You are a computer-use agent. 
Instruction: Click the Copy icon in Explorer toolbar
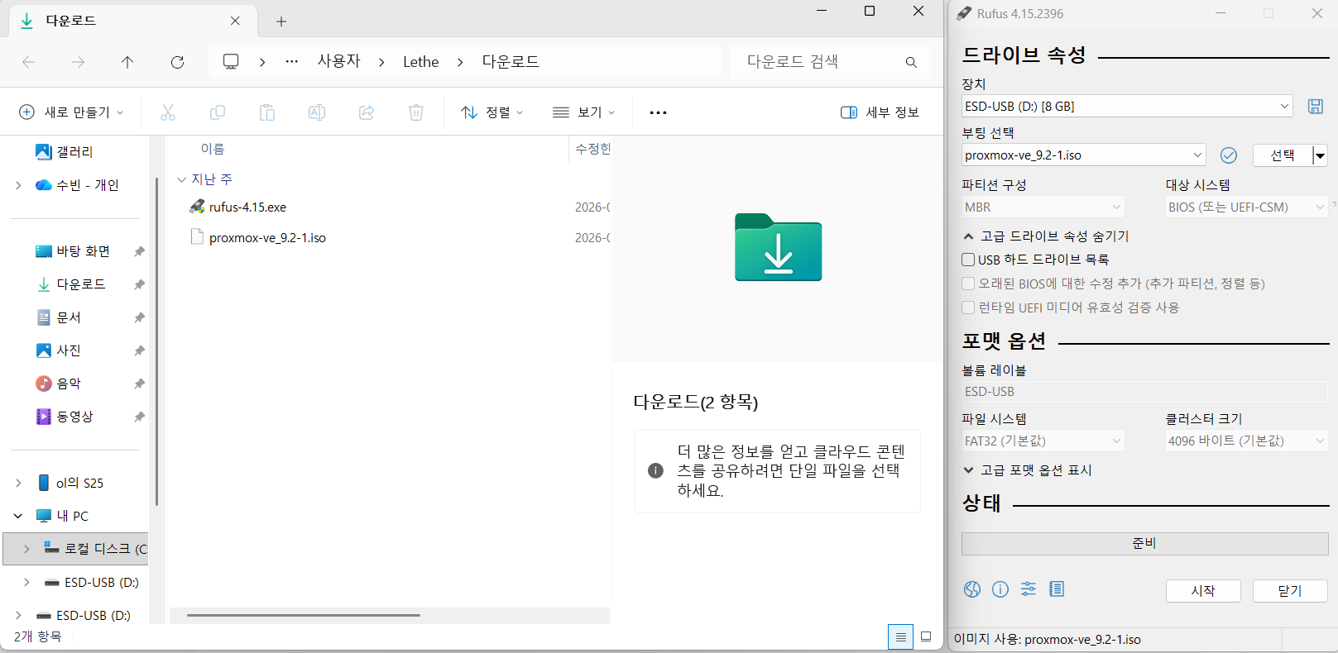point(218,112)
